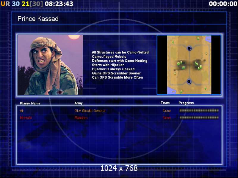Click player name Mostafa

click(26, 118)
